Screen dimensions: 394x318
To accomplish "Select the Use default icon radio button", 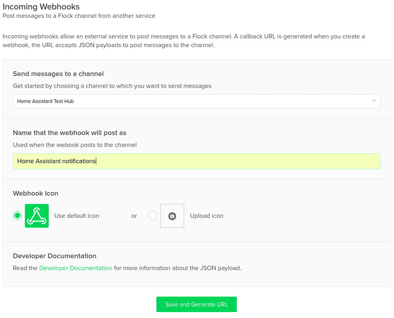I will click(17, 215).
